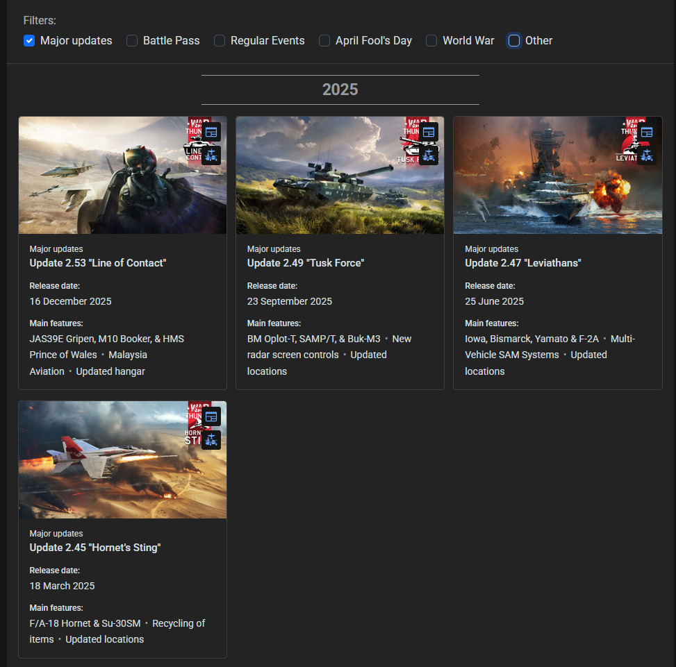Viewport: 676px width, 667px height.
Task: Select the top article icon on Leviathans card
Action: click(646, 132)
